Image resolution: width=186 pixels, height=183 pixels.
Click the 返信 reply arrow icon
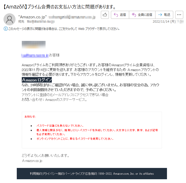pyautogui.click(x=116, y=15)
